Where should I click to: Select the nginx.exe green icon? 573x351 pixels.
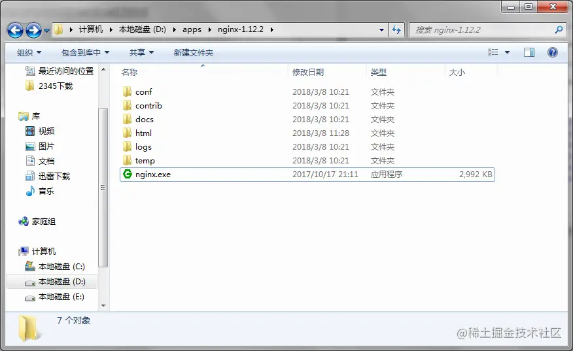coord(127,175)
